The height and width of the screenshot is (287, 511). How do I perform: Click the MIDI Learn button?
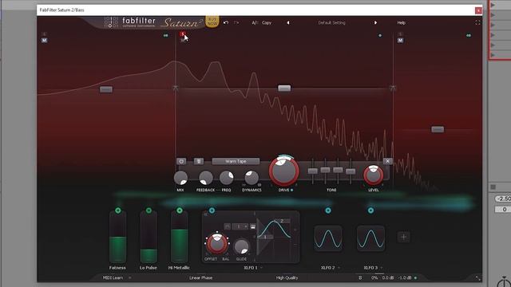point(113,277)
